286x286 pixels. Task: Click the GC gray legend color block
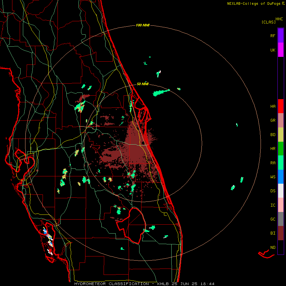[281, 219]
